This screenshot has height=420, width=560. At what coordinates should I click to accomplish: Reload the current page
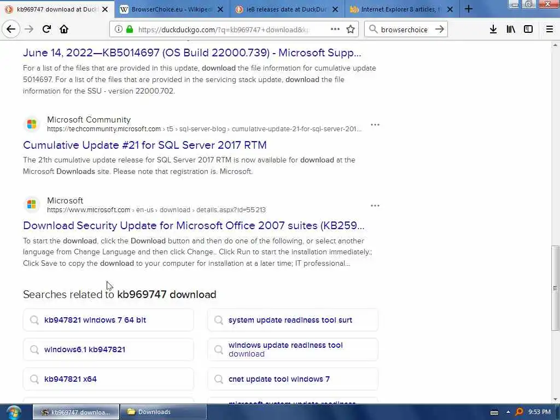pyautogui.click(x=46, y=30)
